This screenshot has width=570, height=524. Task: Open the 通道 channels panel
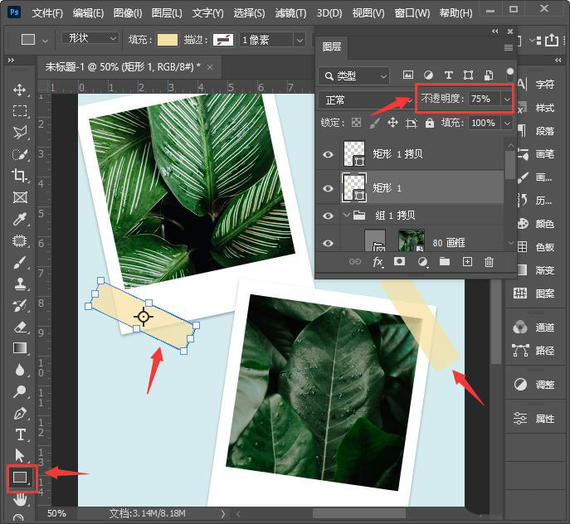(x=535, y=327)
